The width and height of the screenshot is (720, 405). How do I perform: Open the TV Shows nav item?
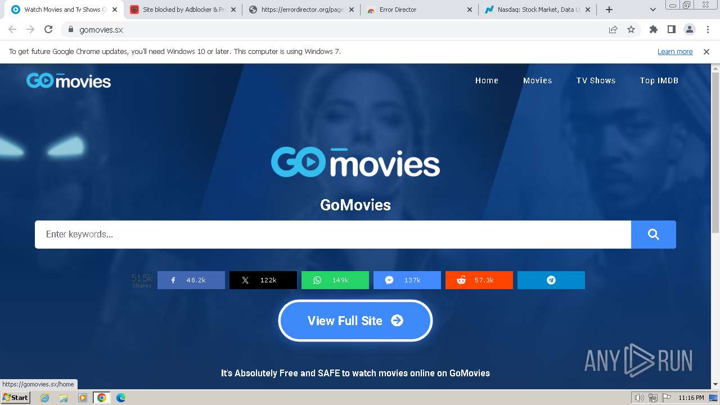pos(596,80)
